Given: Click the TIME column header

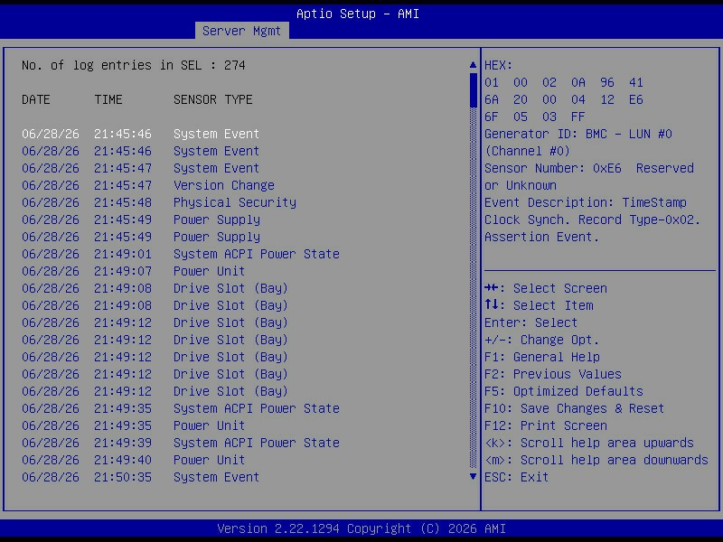Looking at the screenshot, I should [x=108, y=99].
